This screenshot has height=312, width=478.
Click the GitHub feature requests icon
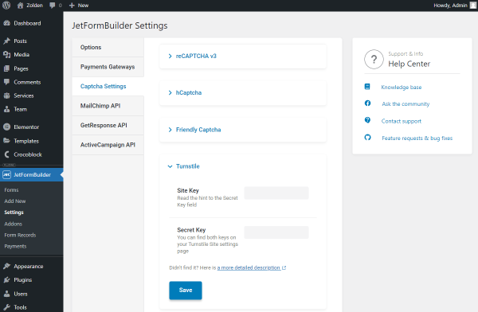pos(367,137)
